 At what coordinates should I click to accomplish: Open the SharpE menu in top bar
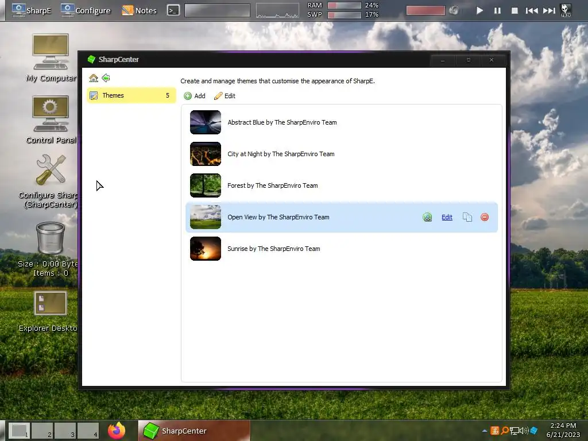click(x=31, y=10)
